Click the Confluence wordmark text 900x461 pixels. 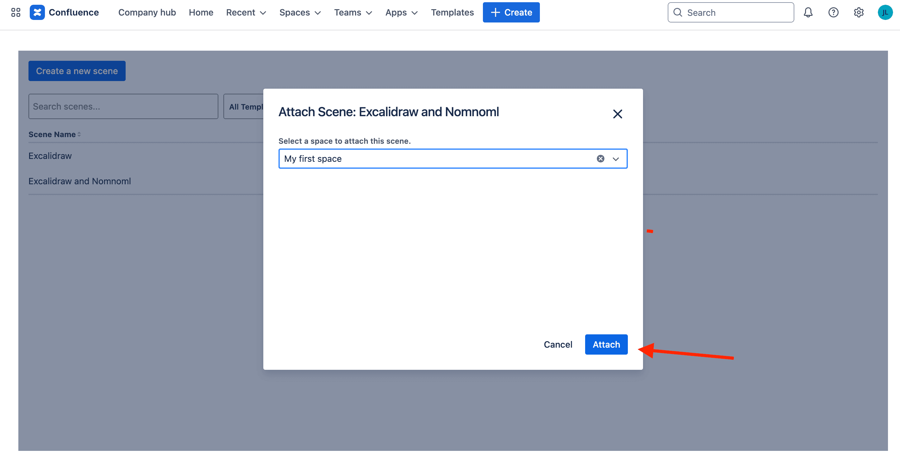74,13
